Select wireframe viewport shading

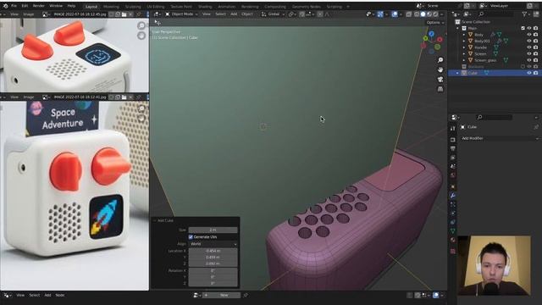(x=417, y=14)
